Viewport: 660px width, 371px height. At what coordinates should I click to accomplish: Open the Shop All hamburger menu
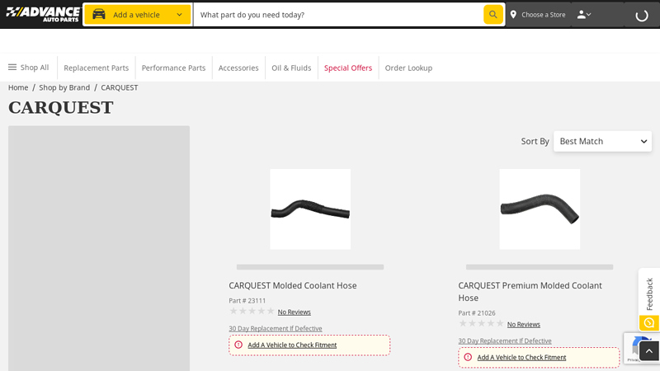tap(29, 68)
